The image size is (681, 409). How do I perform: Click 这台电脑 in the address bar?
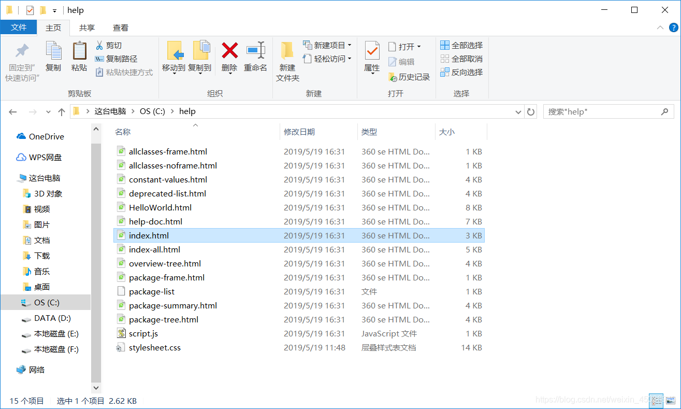coord(110,111)
